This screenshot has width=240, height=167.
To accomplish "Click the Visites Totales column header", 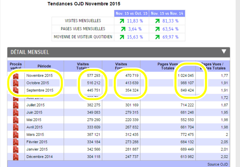I will click(x=83, y=66).
